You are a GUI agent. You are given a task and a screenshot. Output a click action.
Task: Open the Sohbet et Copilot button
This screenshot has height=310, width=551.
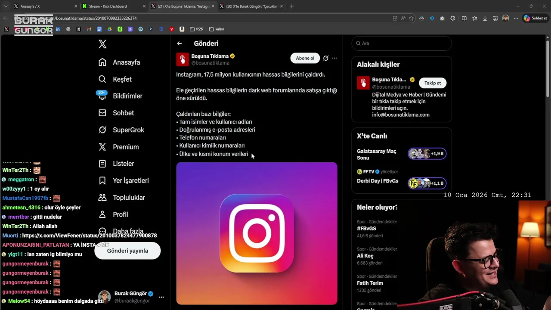pyautogui.click(x=535, y=18)
